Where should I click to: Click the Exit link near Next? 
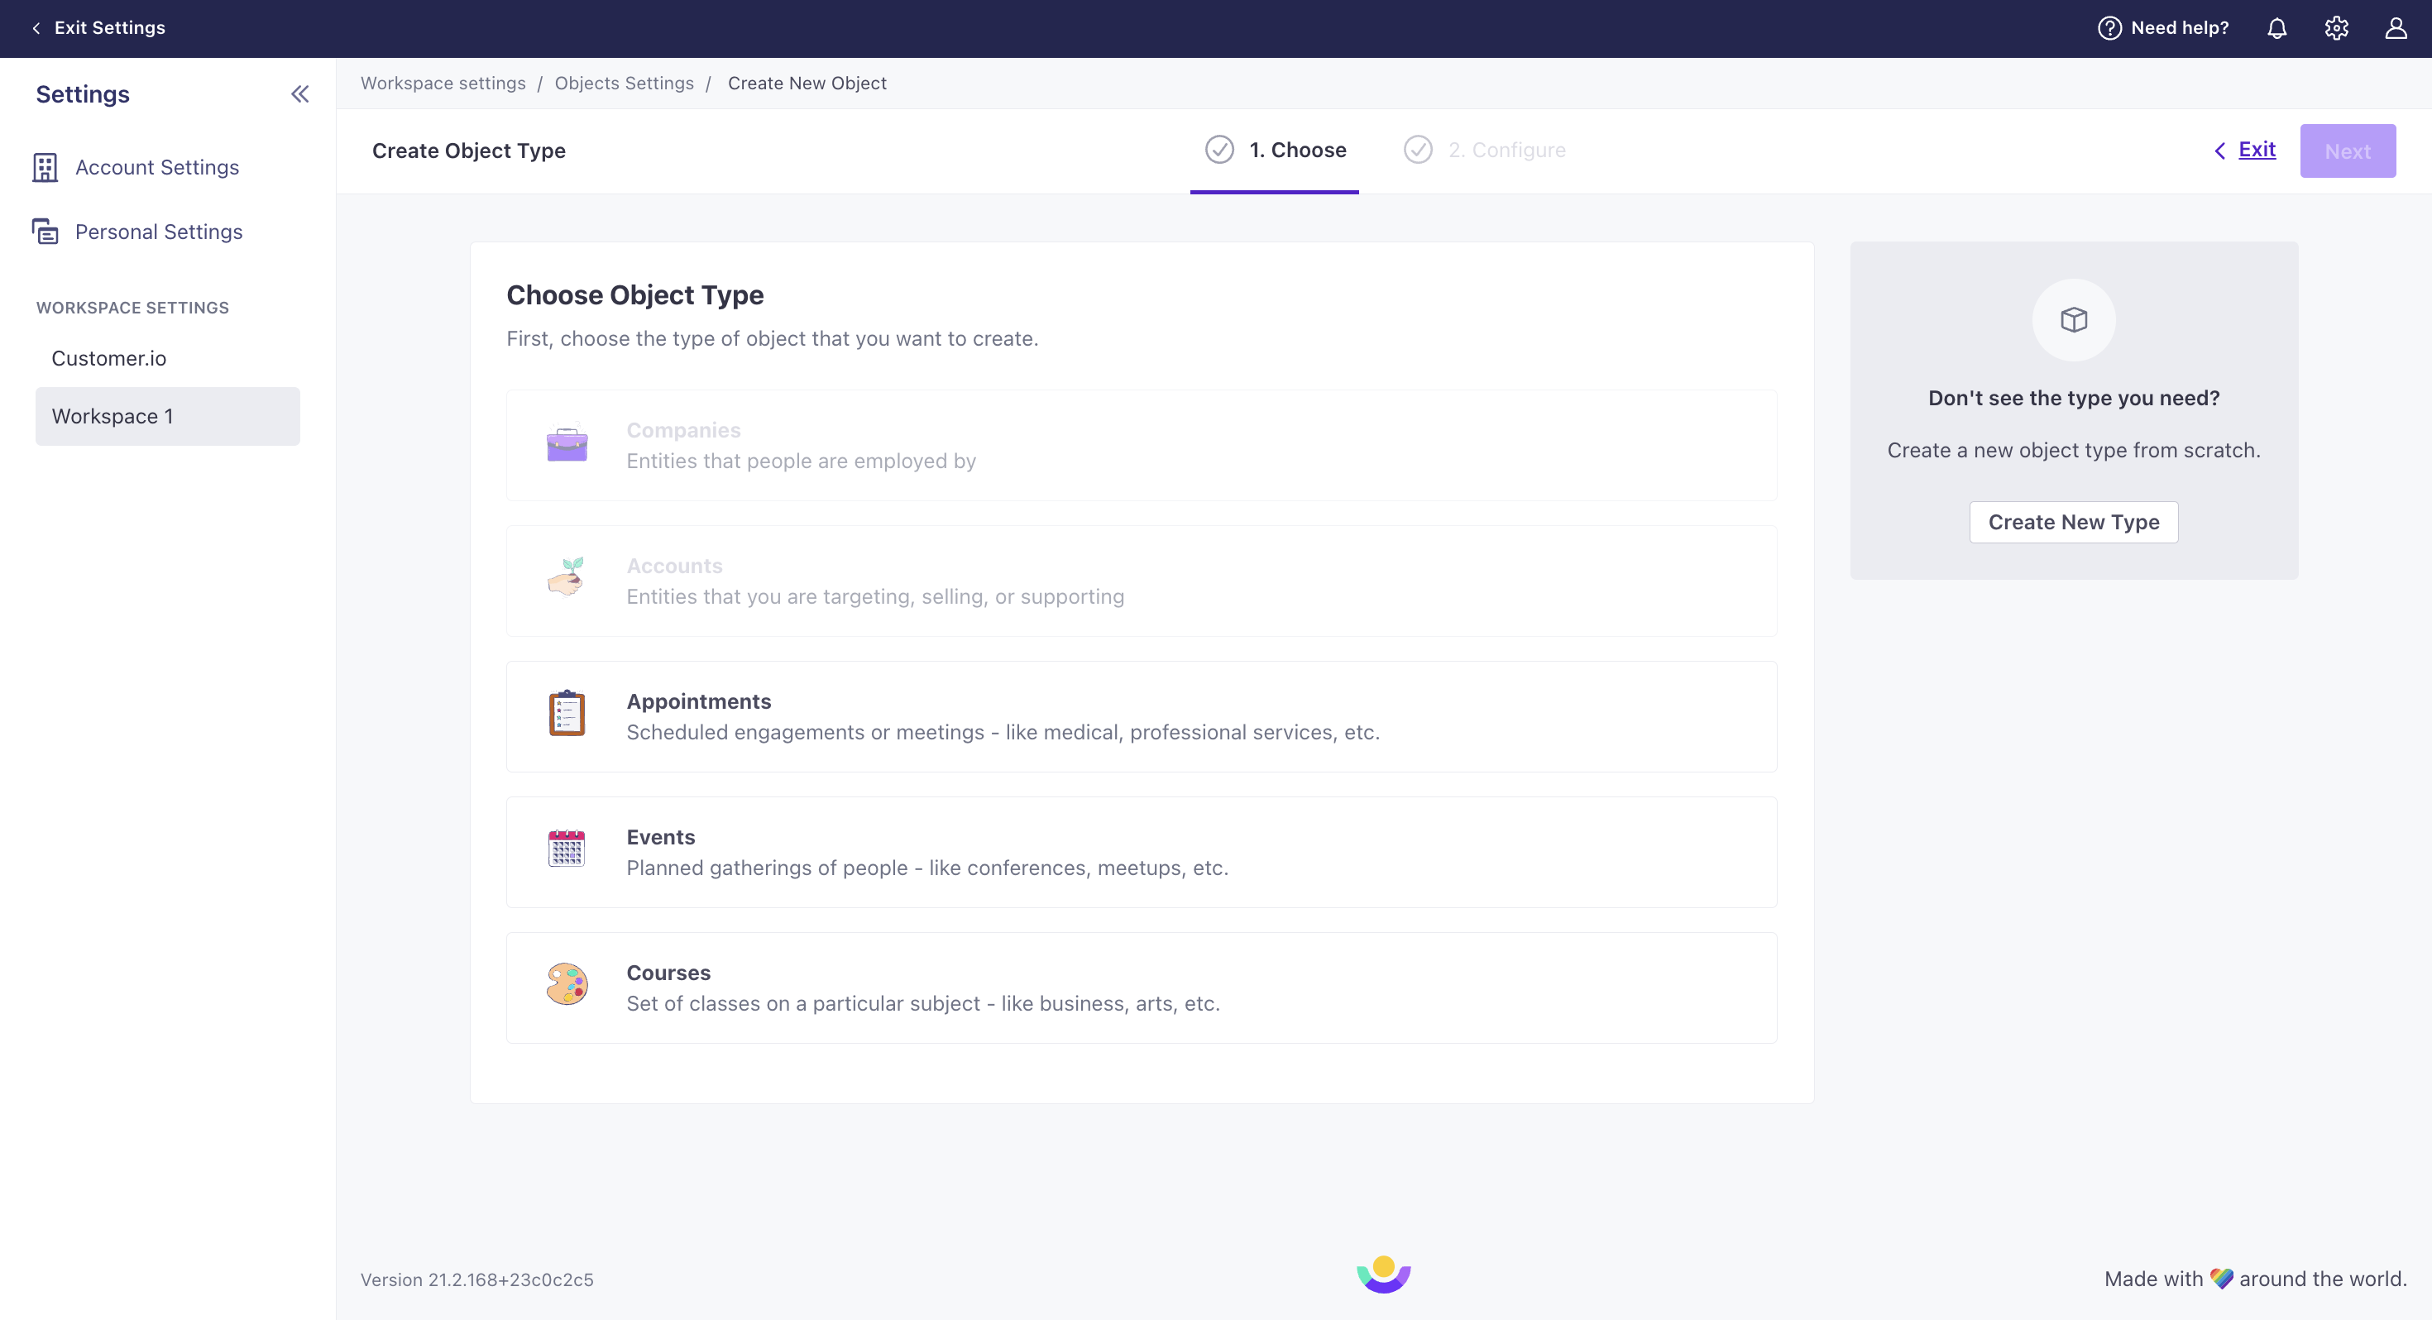[x=2257, y=149]
